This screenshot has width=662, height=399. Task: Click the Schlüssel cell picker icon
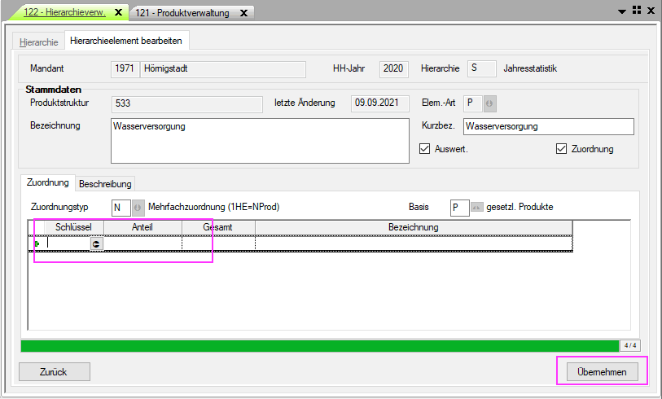(96, 243)
